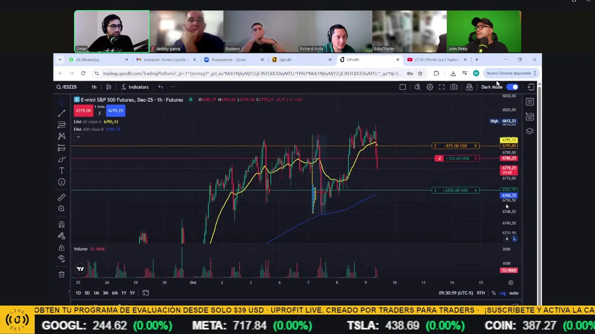Open the object tree layers icon
Image resolution: width=595 pixels, height=334 pixels.
point(529,131)
